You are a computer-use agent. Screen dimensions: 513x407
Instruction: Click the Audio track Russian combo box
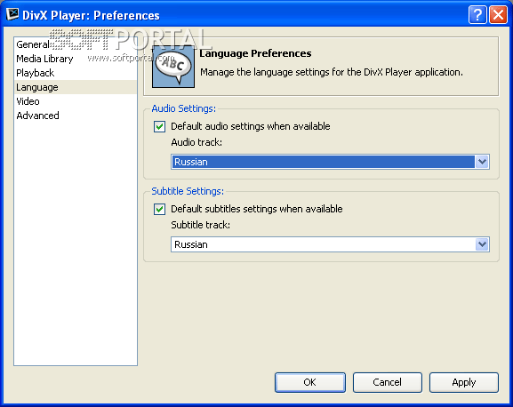pos(330,162)
